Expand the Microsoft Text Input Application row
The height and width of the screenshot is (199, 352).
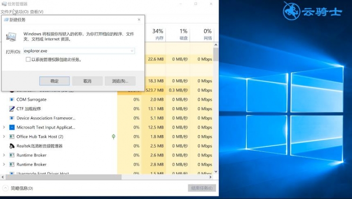coord(4,127)
